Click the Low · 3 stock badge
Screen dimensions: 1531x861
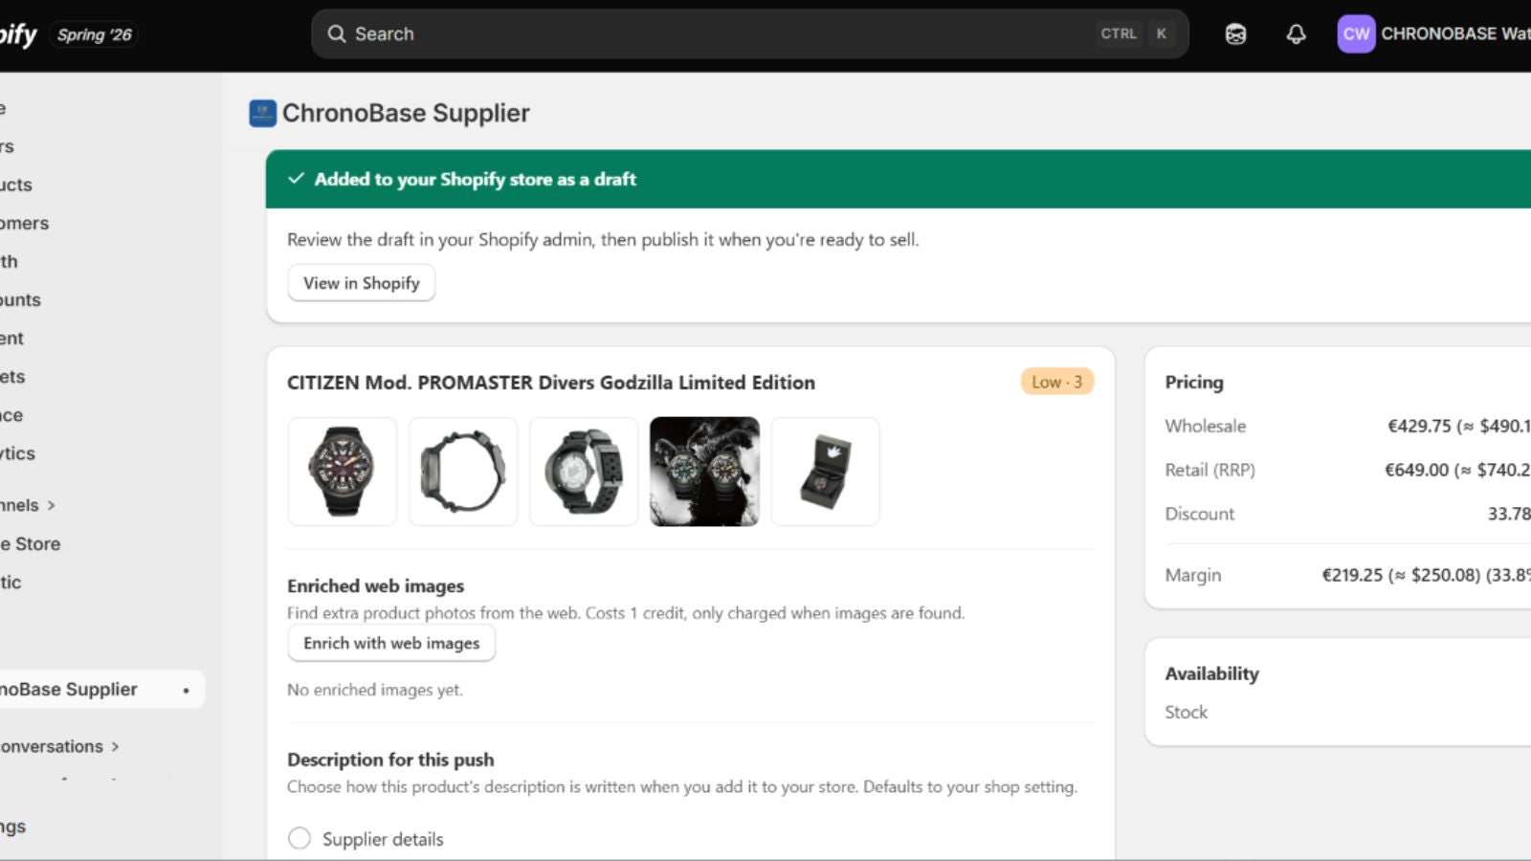point(1056,382)
